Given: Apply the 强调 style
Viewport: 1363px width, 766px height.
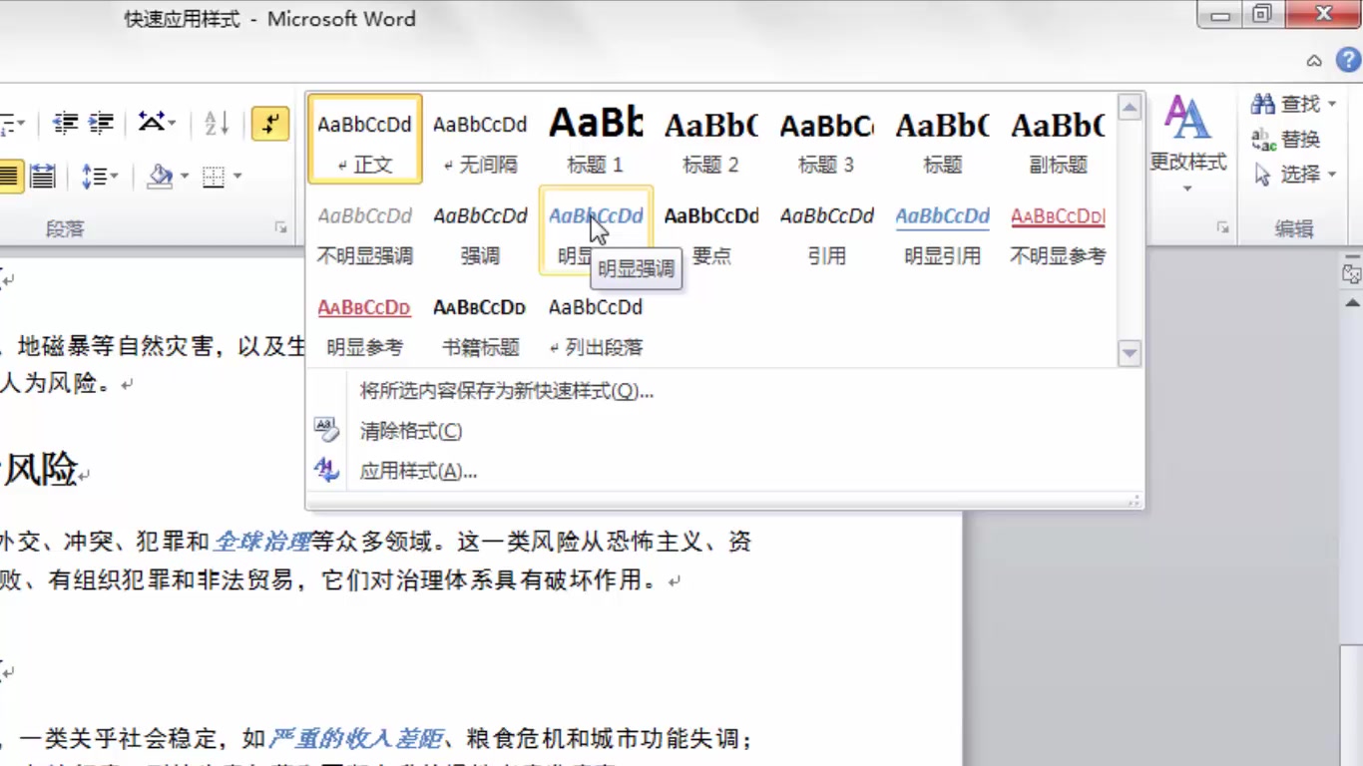Looking at the screenshot, I should [480, 231].
